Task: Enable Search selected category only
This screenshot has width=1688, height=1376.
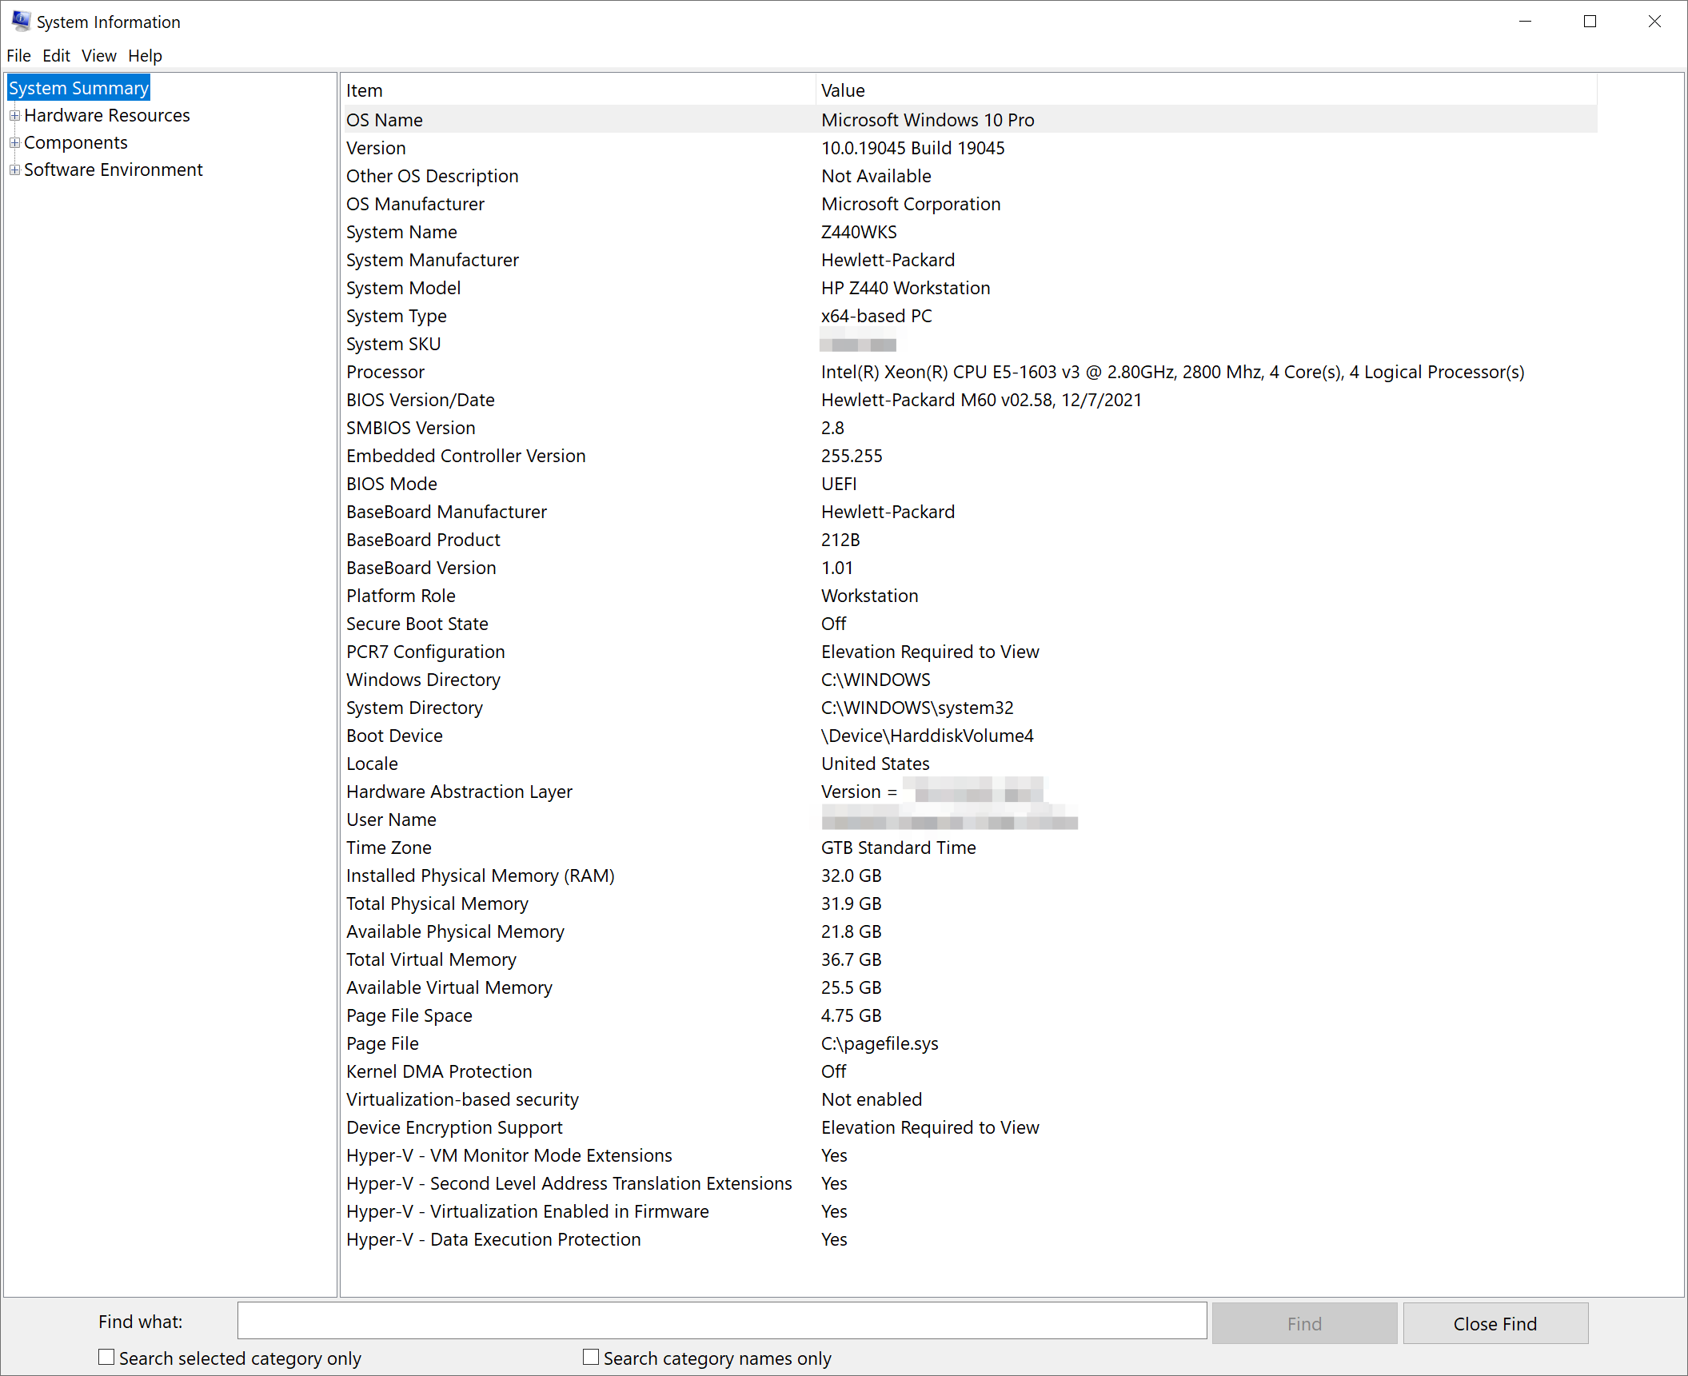Action: [106, 1357]
